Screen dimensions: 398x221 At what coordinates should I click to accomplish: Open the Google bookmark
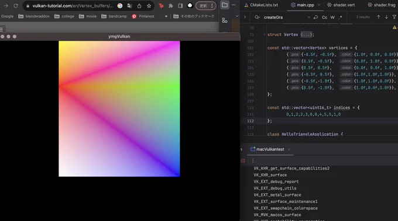click(7, 16)
